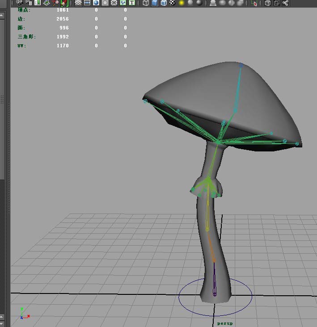Open camera attributes from panel toolbar

(29, 3)
